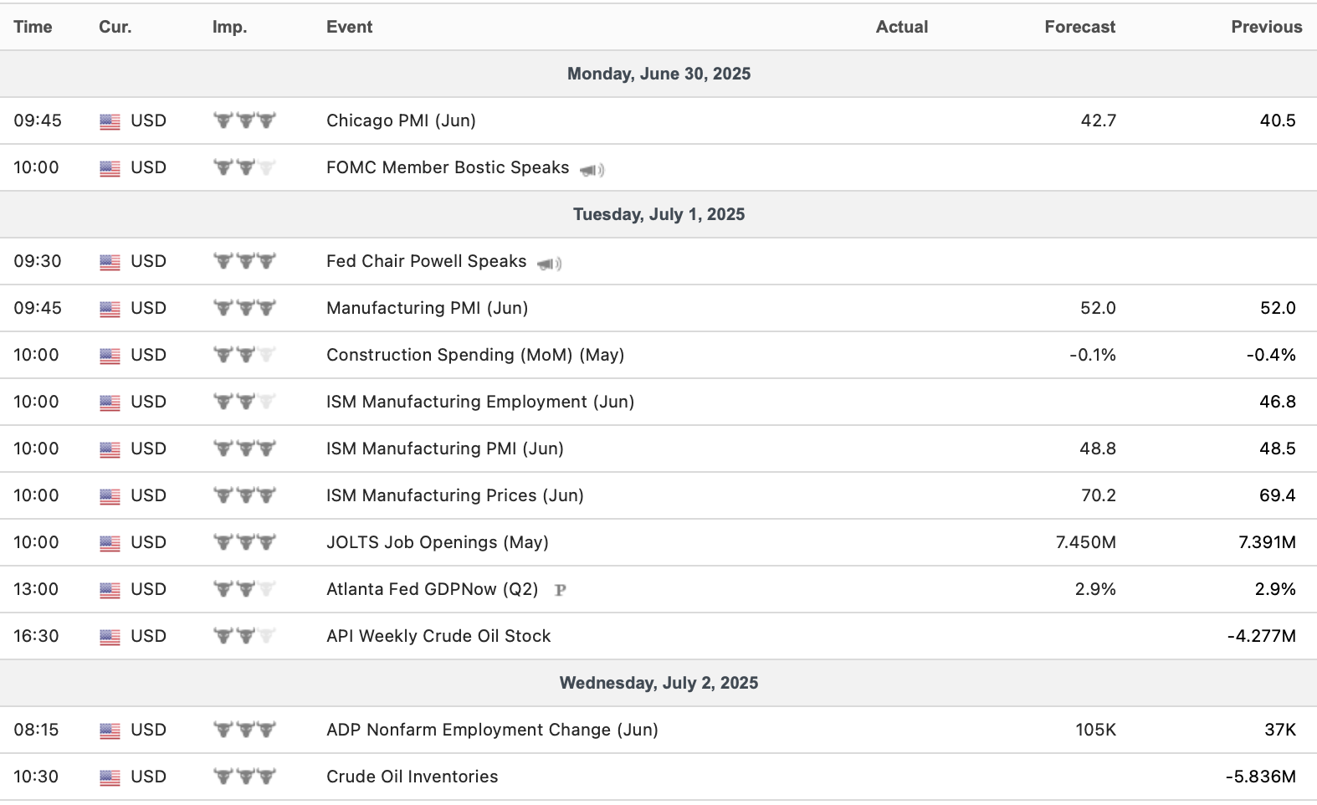
Task: Open API Weekly Crude Oil Stock event
Action: click(x=438, y=636)
